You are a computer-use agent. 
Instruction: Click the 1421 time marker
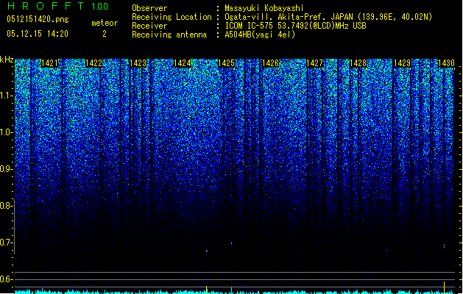(49, 63)
